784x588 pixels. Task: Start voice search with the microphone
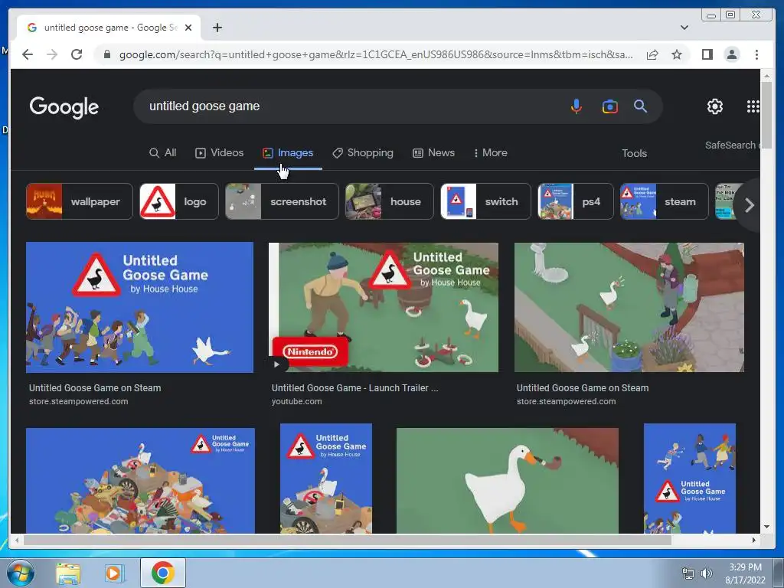click(577, 106)
